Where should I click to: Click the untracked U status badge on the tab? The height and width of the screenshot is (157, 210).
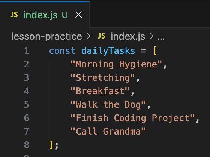65,15
